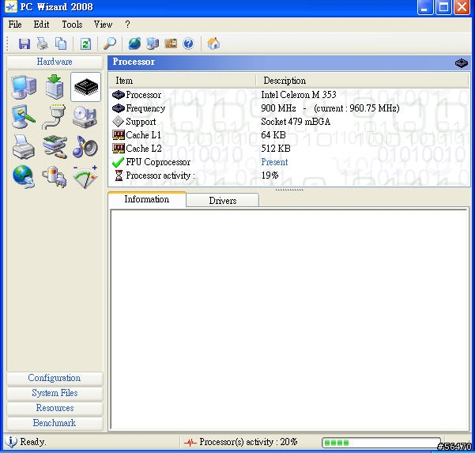Click the magnifying glass Search toolbar icon

coord(110,43)
